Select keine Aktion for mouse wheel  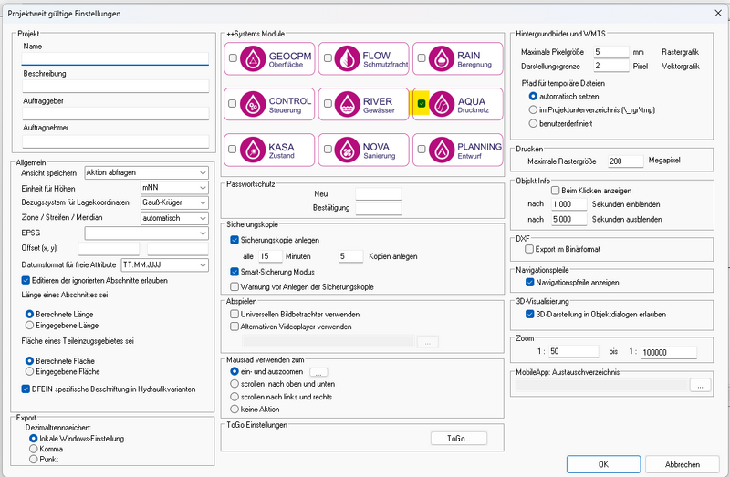pos(235,410)
